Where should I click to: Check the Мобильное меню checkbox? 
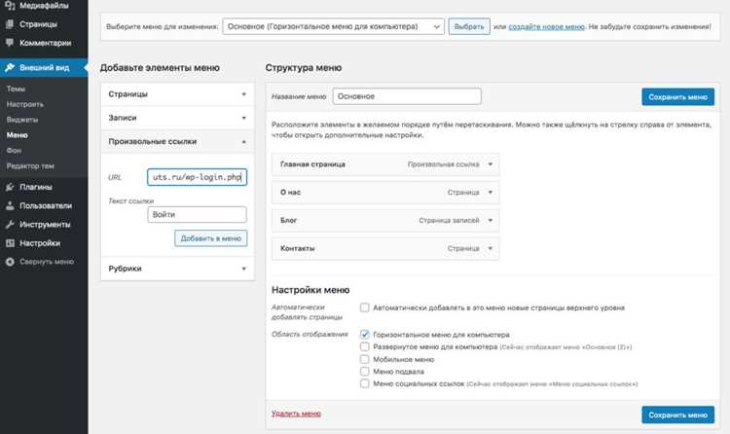[365, 359]
